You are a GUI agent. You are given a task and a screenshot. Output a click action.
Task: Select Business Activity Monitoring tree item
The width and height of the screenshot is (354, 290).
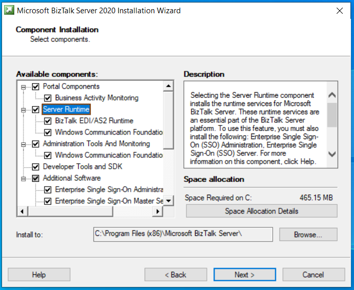pos(97,98)
